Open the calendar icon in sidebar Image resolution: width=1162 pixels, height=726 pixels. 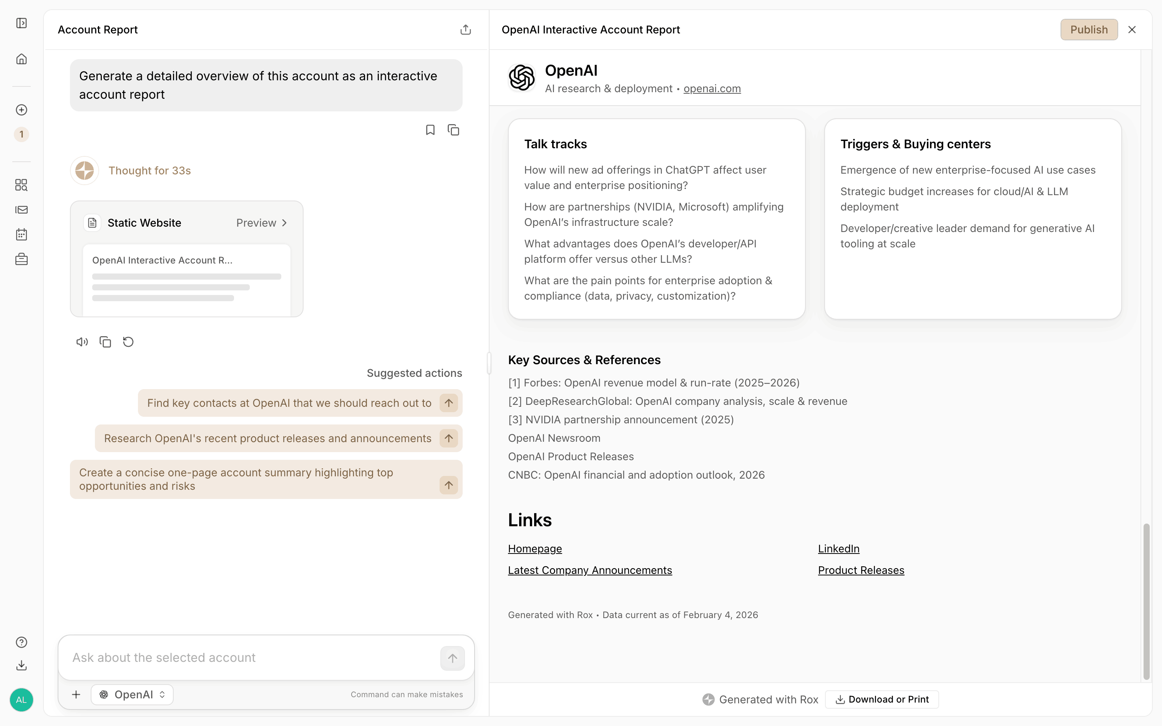pyautogui.click(x=22, y=234)
